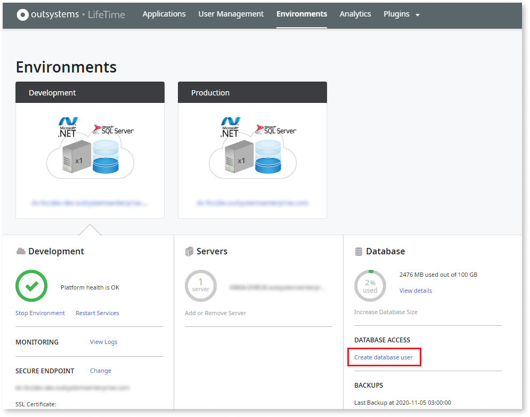Click the OutSystems logo icon
The image size is (530, 417).
point(22,14)
